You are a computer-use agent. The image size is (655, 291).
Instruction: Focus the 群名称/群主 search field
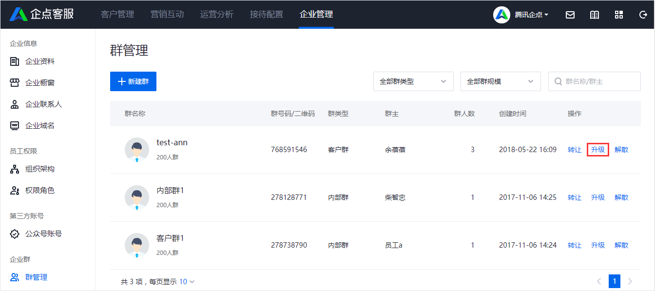(x=600, y=81)
